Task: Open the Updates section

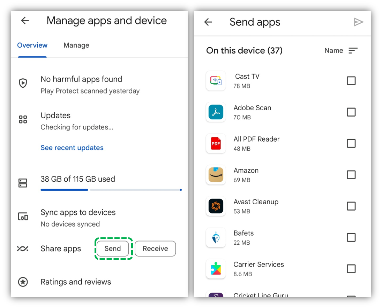Action: (99, 121)
